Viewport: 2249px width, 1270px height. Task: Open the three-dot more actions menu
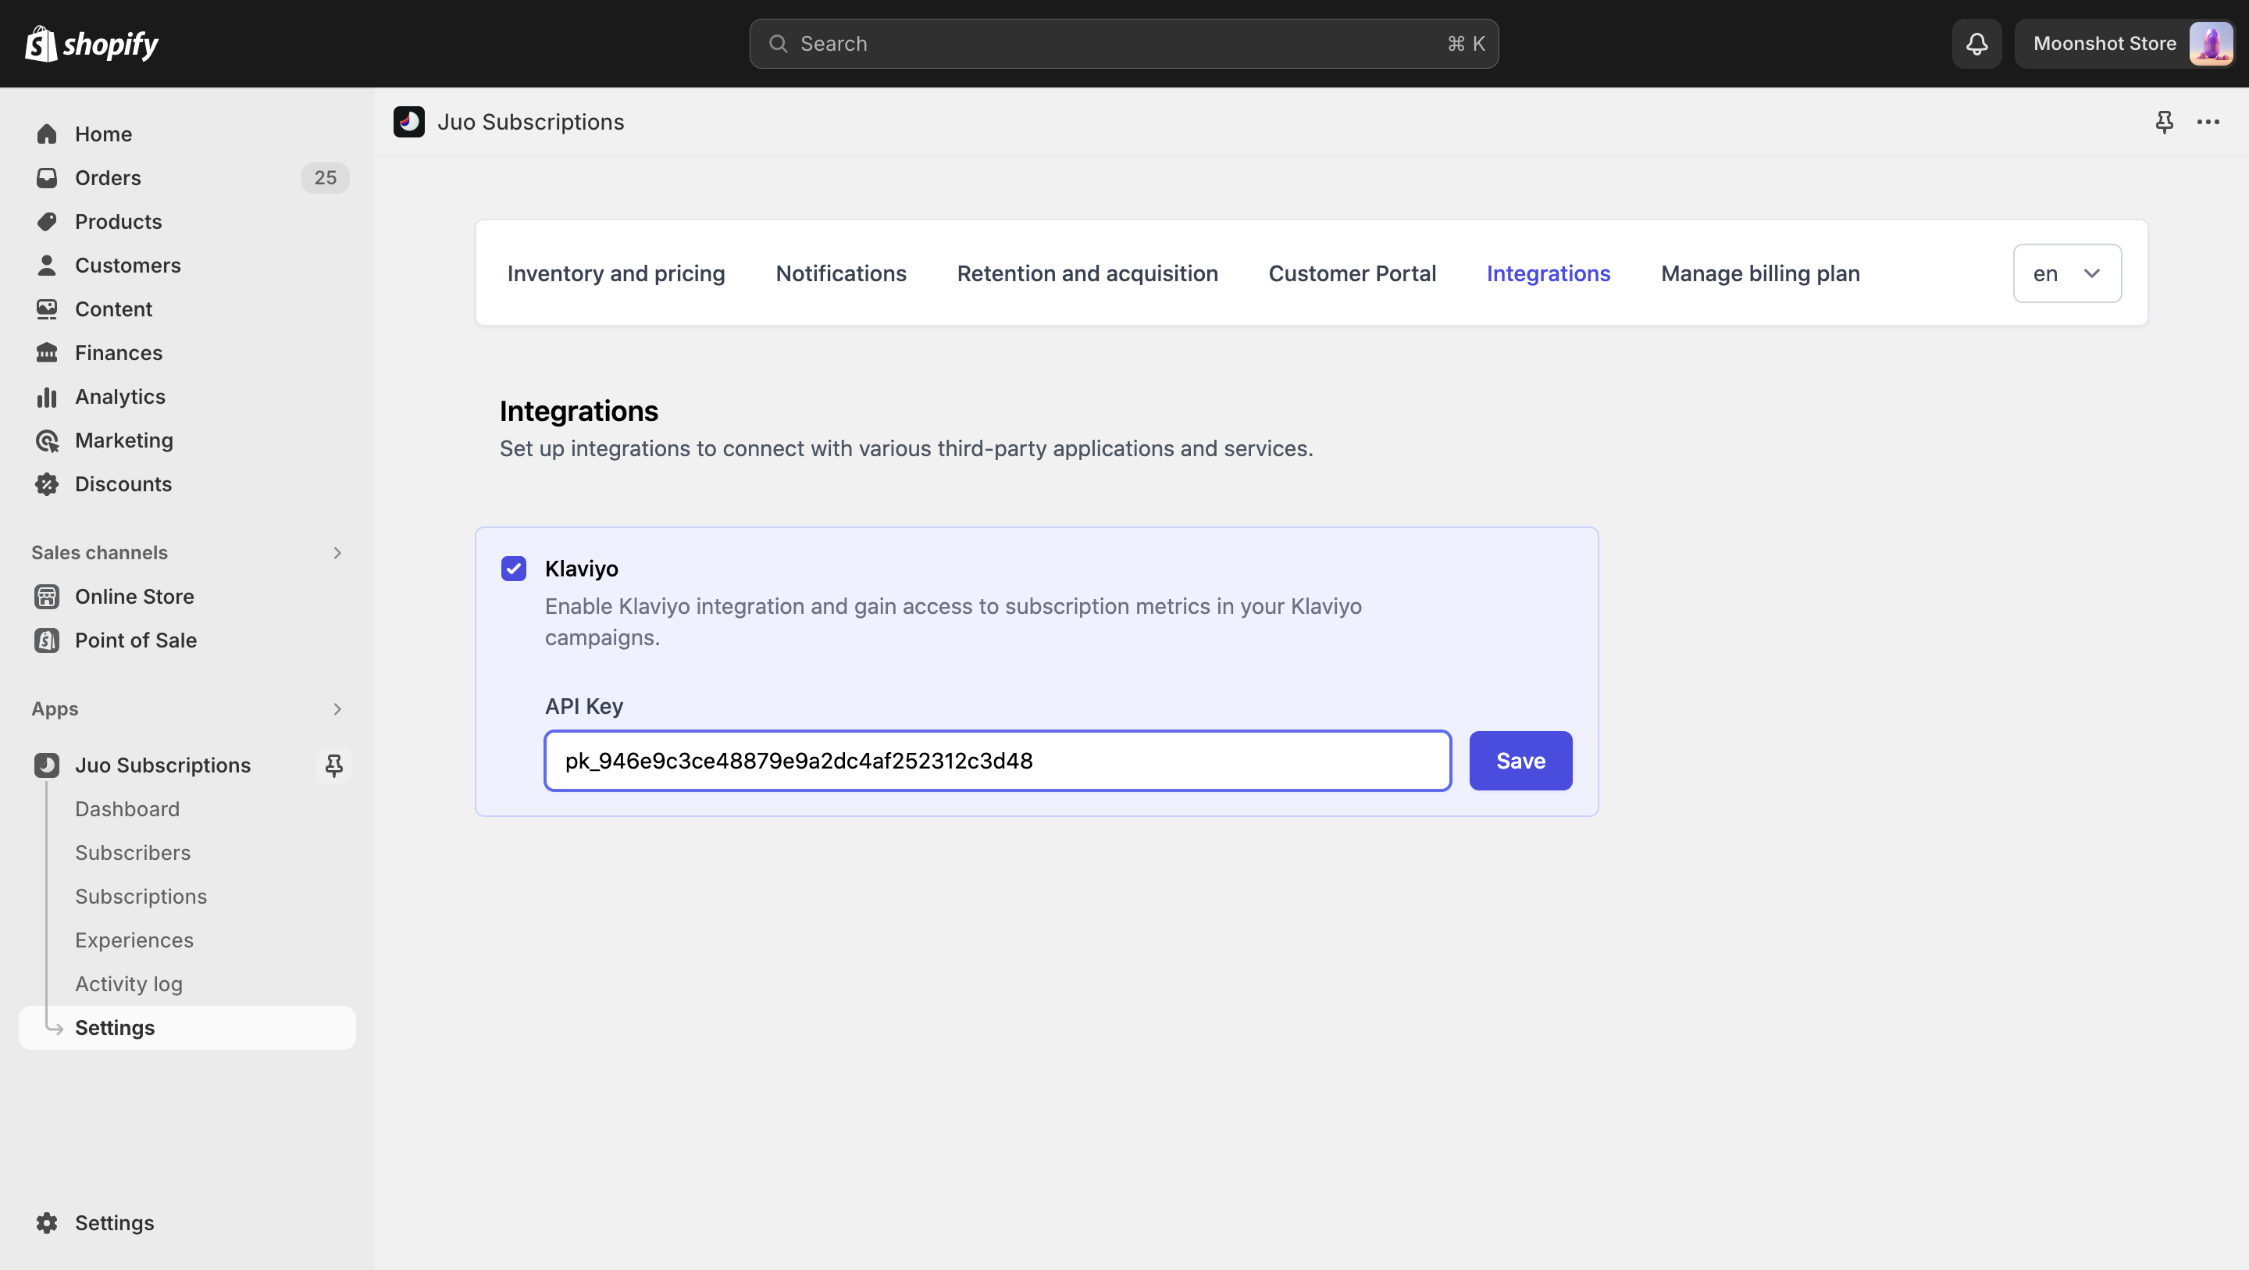2208,121
